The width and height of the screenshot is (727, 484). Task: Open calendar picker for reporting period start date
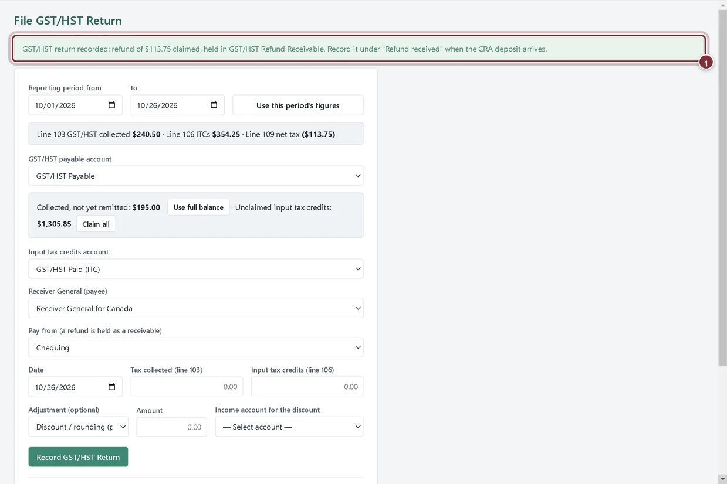[x=111, y=105]
